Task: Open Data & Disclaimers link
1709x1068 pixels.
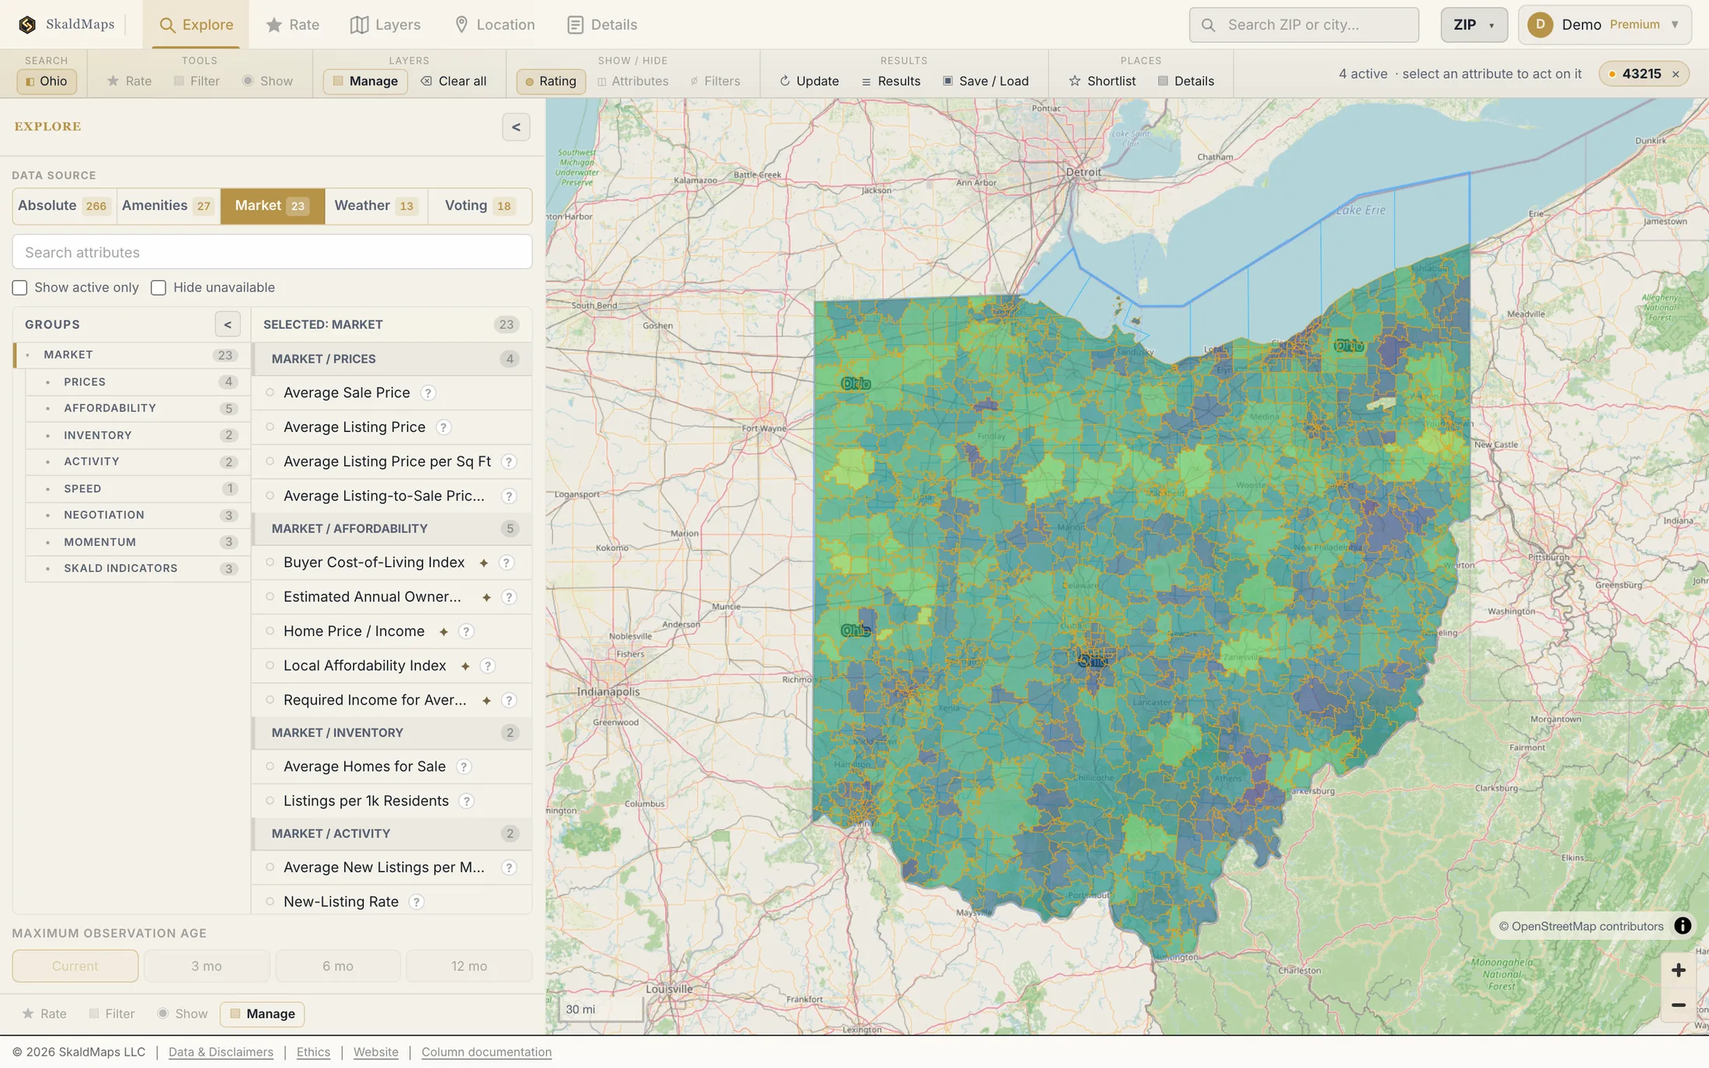Action: (221, 1052)
